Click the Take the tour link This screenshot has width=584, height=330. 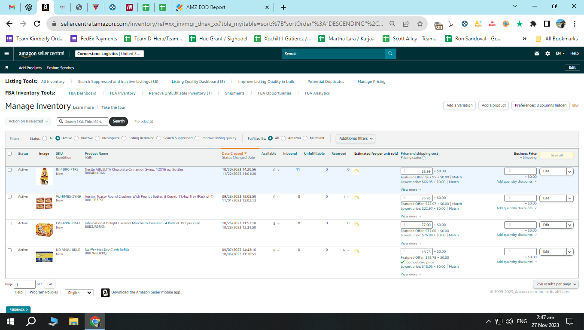coord(113,107)
